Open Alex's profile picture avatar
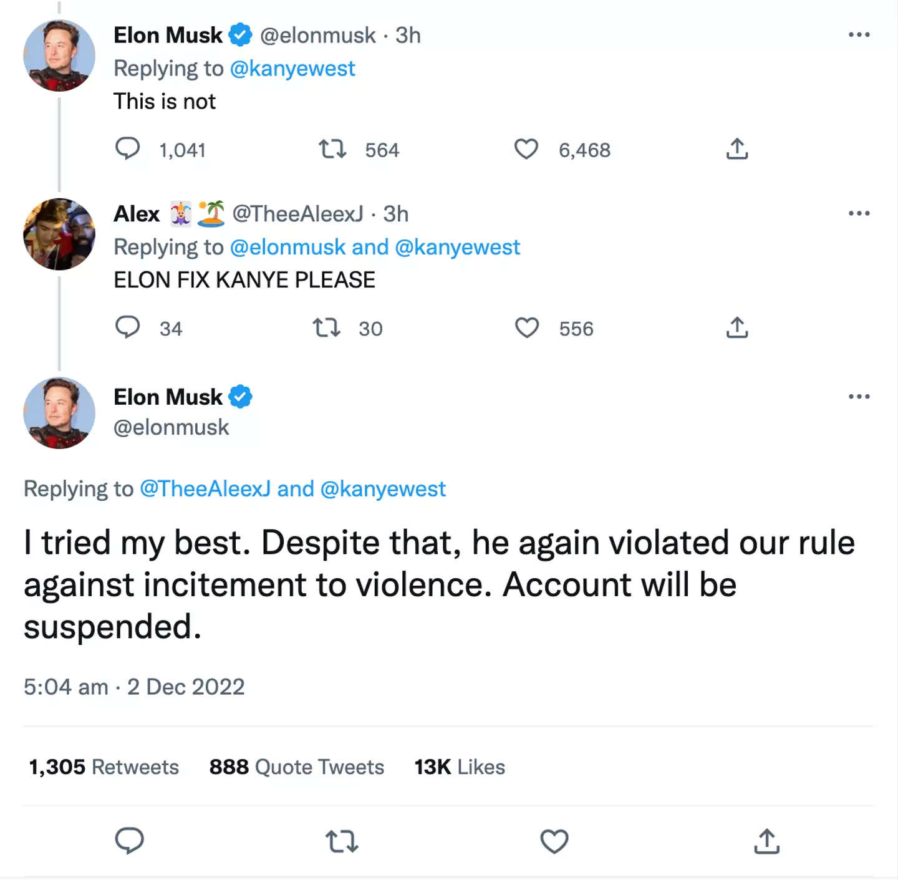Screen dimensions: 898x880 tap(59, 235)
